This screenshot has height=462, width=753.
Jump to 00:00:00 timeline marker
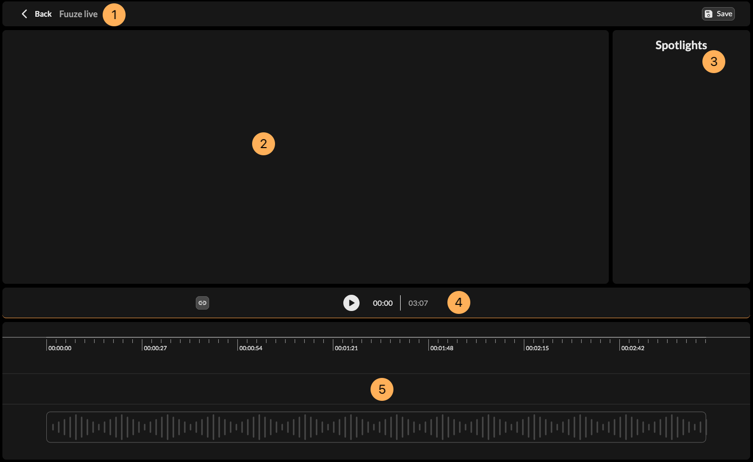click(x=60, y=348)
